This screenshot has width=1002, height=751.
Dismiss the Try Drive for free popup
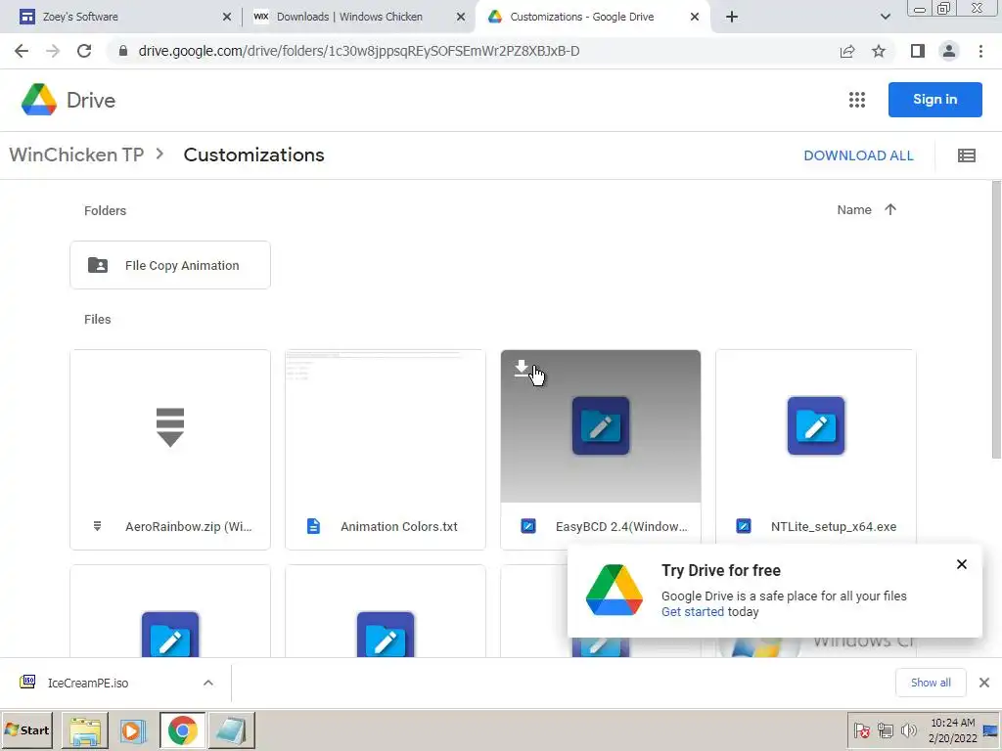click(x=962, y=564)
